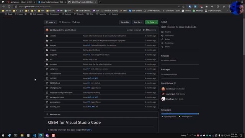Expand the main branch dropdown
The width and height of the screenshot is (245, 138).
(51, 22)
